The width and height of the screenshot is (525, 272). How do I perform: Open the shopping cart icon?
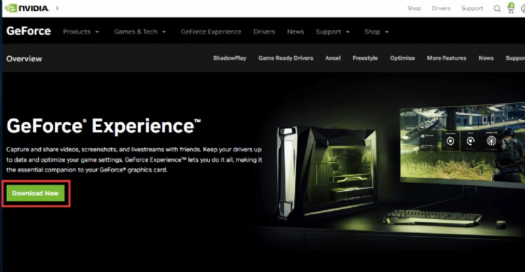[x=511, y=9]
